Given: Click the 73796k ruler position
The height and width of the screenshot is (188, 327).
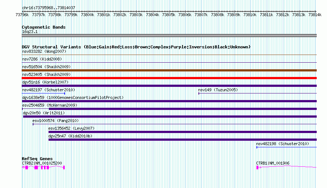Looking at the screenshot, I should click(22, 15).
